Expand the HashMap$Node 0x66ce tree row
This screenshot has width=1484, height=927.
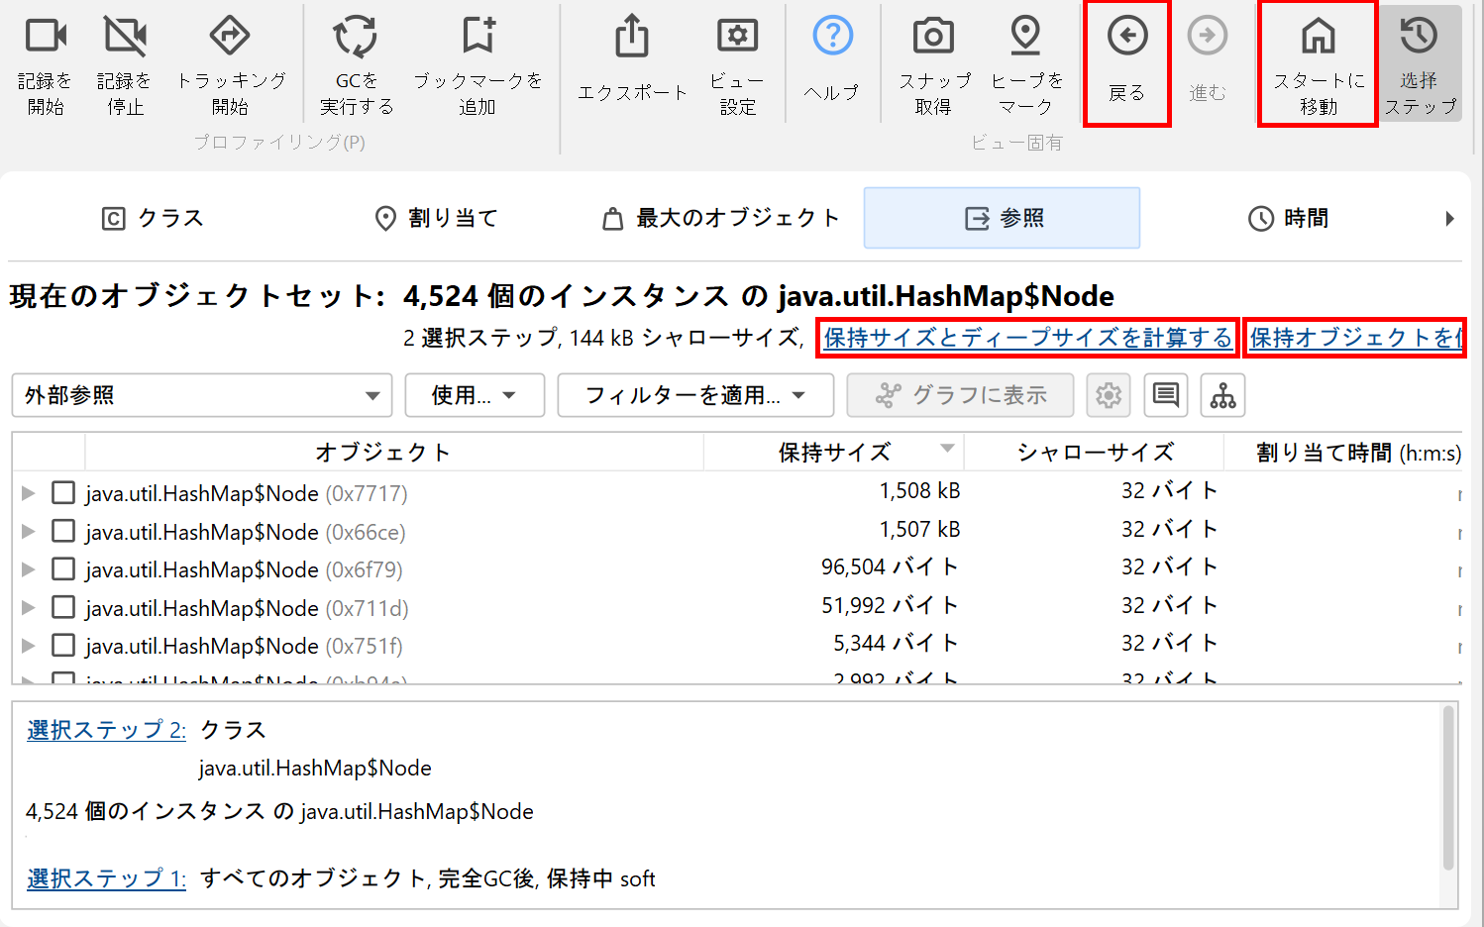[x=29, y=532]
